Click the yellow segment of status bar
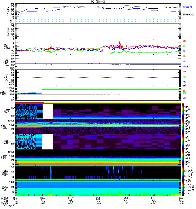 [113, 102]
